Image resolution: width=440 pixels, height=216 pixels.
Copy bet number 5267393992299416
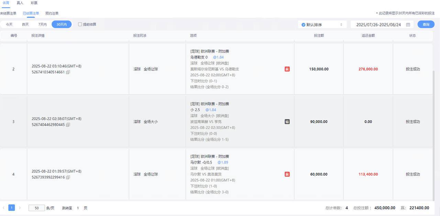(68, 177)
